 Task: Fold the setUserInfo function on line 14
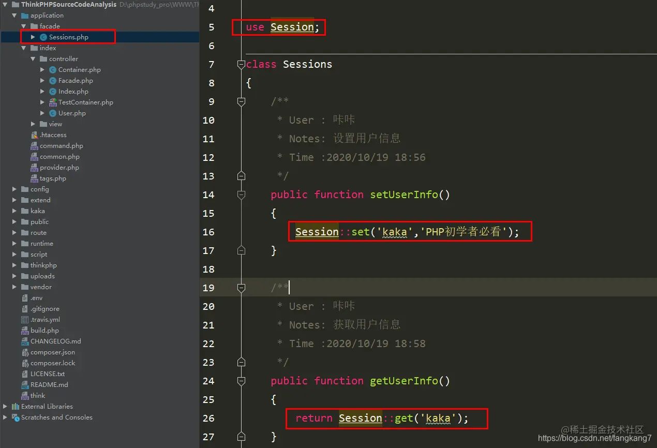coord(241,195)
